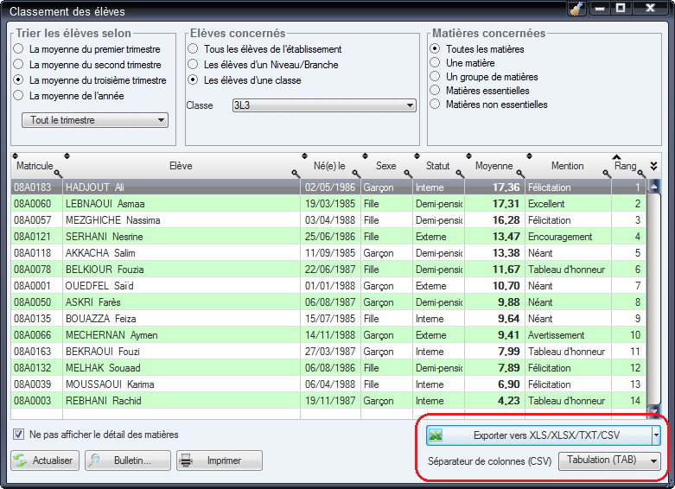Click the filter magnifier icon of the Sexe column
This screenshot has height=489, width=675.
point(408,174)
